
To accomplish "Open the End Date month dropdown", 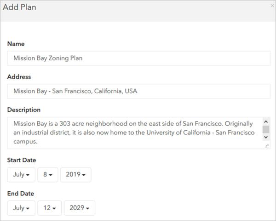I will coord(21,208).
